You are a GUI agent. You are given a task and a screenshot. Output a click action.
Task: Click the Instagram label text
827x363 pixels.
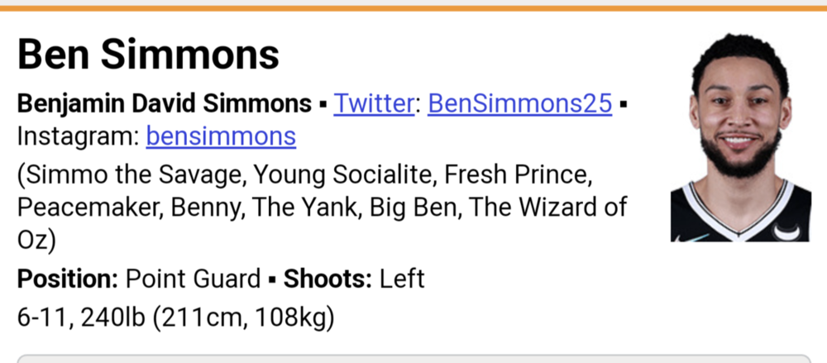coord(78,135)
